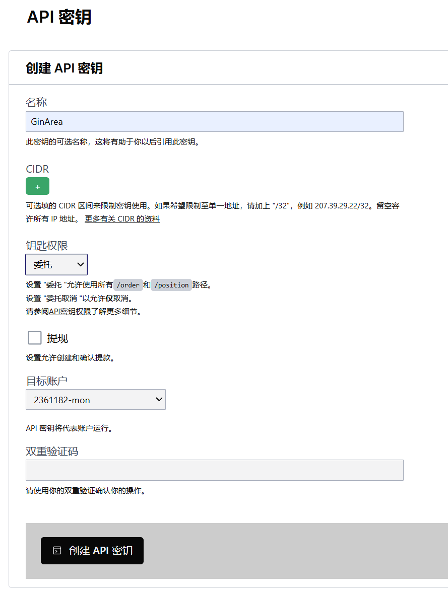Click the 双重验证码 input field
Screen dimensions: 448x591
point(214,470)
